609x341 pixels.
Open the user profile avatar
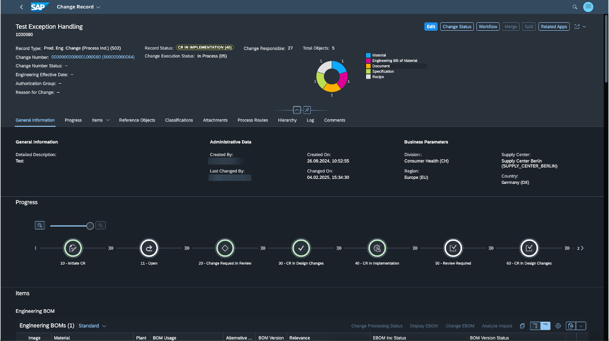point(588,7)
